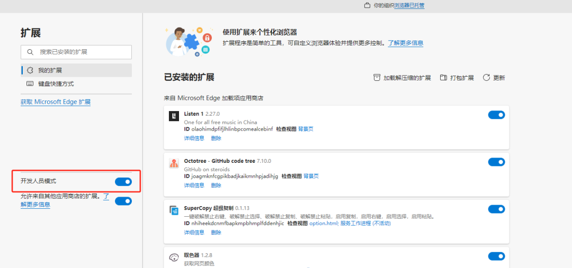The height and width of the screenshot is (268, 572).
Task: Click the Listen 1 extension icon
Action: coord(174,116)
